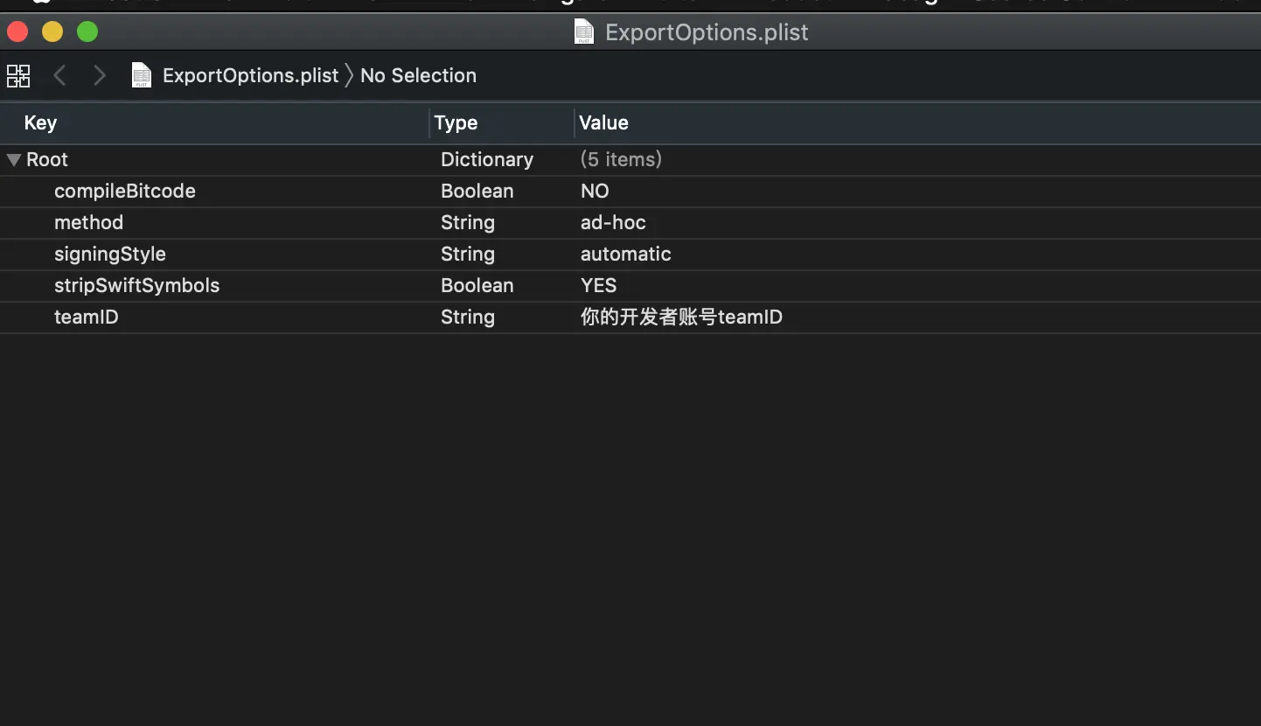Toggle the compileBitcode NO value
The image size is (1261, 726).
(x=595, y=192)
